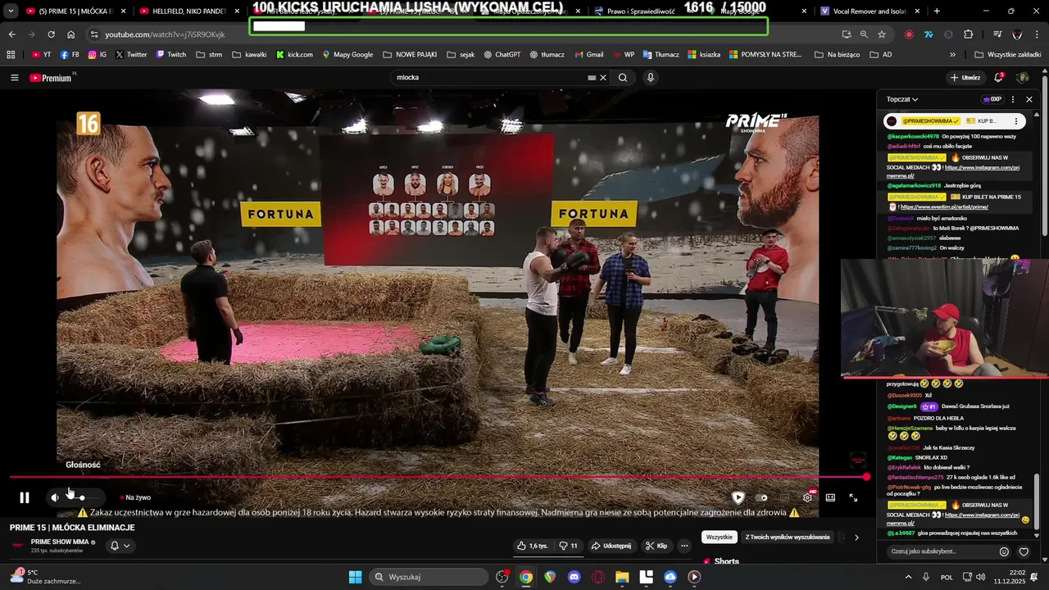The width and height of the screenshot is (1049, 590).
Task: Open the Twitch bookmark
Action: [x=170, y=55]
